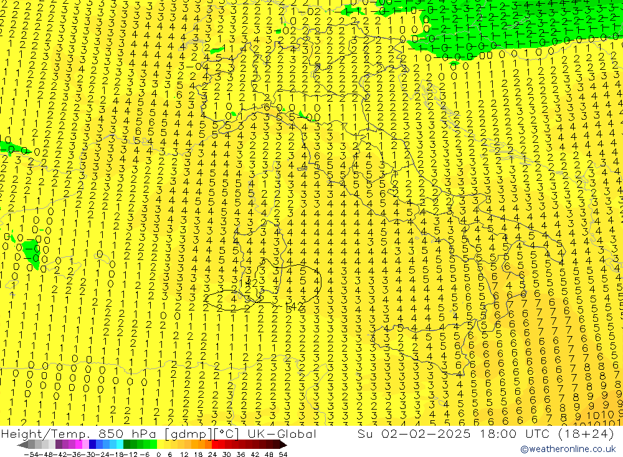Click the '54' scale label at the right end
The image size is (623, 457).
283,455
